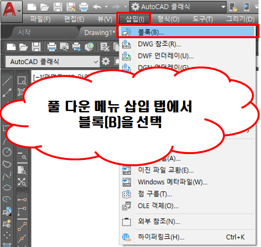Click globe link icon beside 하이퍼링크(H)
This screenshot has height=247, width=261.
[127, 237]
